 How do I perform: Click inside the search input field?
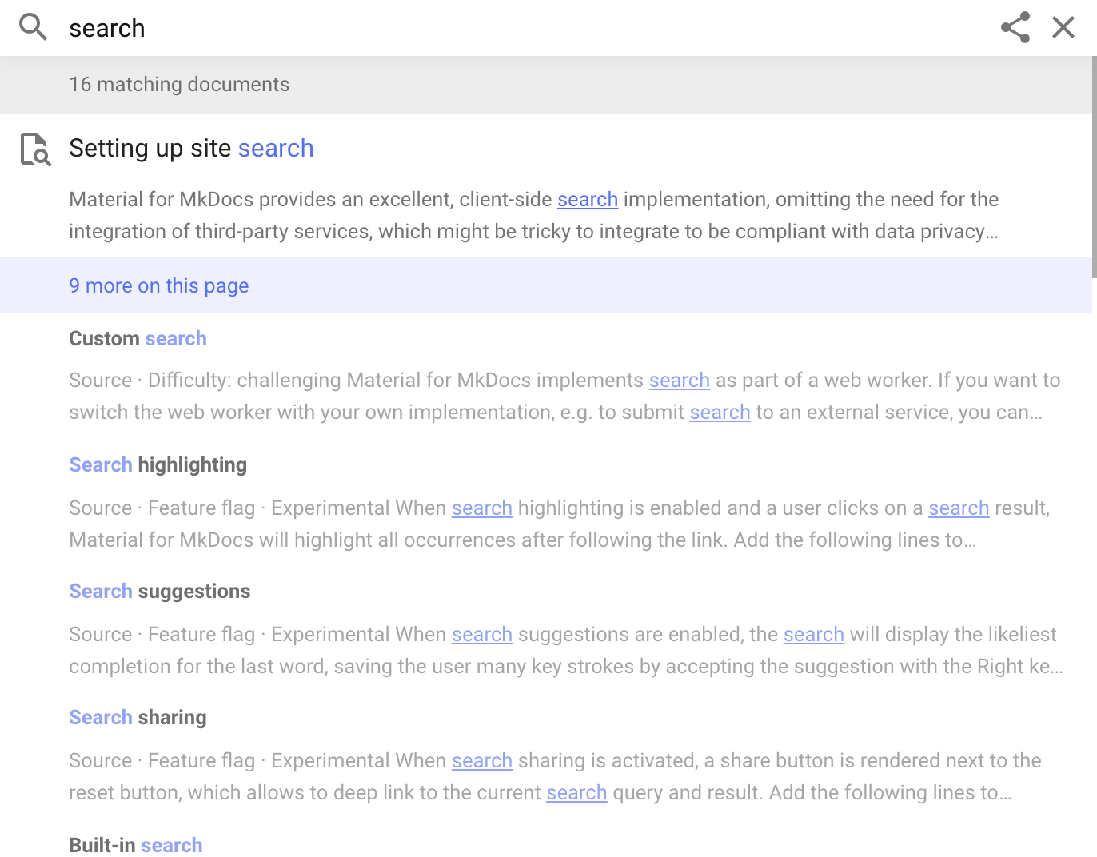tap(320, 27)
